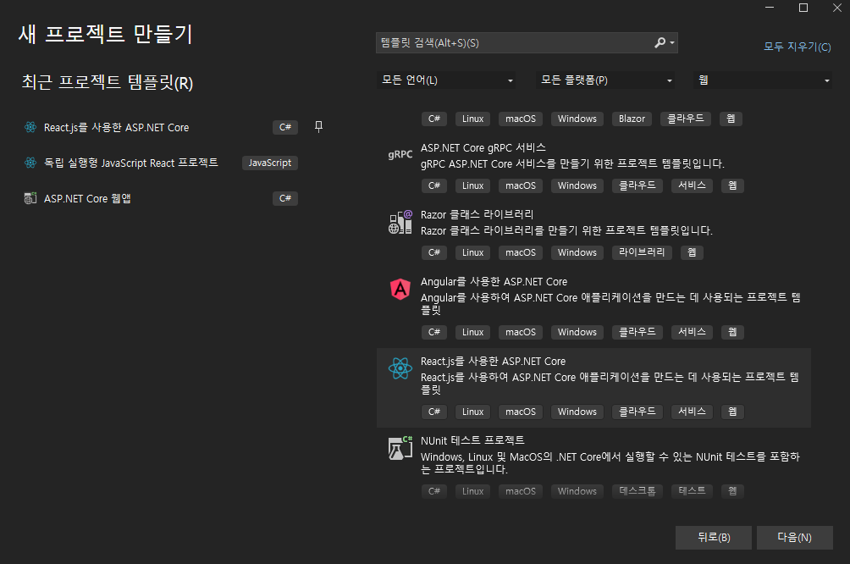Open recent template ASP.NET Core 웹앱
The image size is (850, 564).
click(87, 198)
